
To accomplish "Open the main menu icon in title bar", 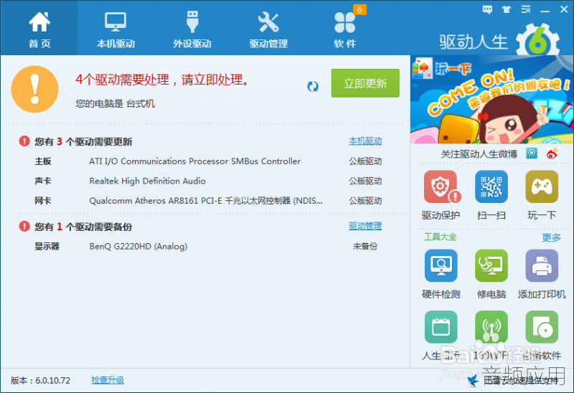I will 526,9.
